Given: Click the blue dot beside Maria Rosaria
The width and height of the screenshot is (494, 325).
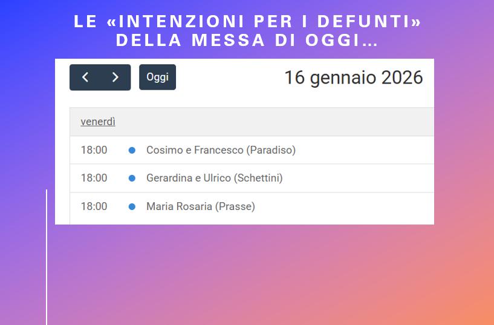Looking at the screenshot, I should [x=132, y=206].
